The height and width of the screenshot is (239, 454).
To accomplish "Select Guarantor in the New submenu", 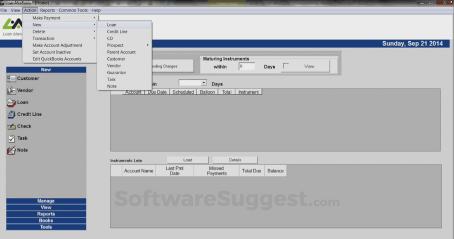I will pos(125,72).
